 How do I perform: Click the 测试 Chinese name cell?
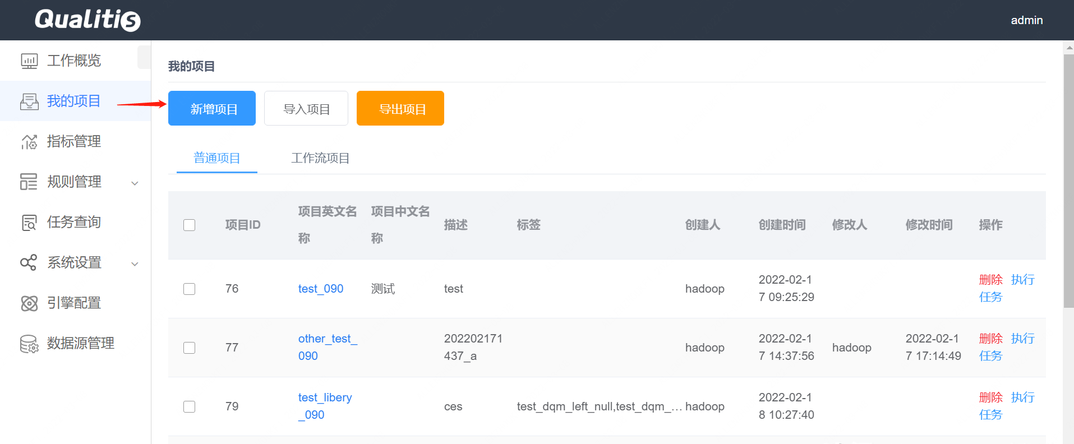(383, 289)
